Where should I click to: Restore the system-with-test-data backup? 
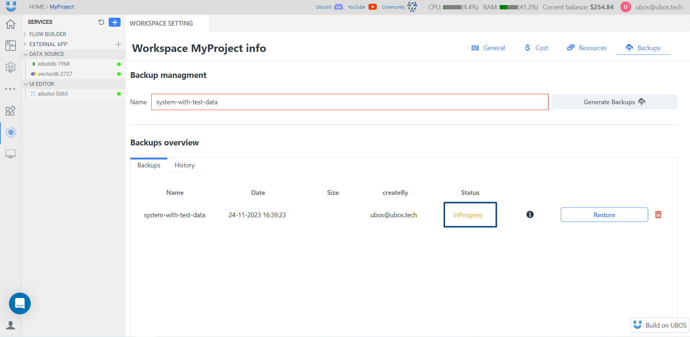pyautogui.click(x=604, y=215)
